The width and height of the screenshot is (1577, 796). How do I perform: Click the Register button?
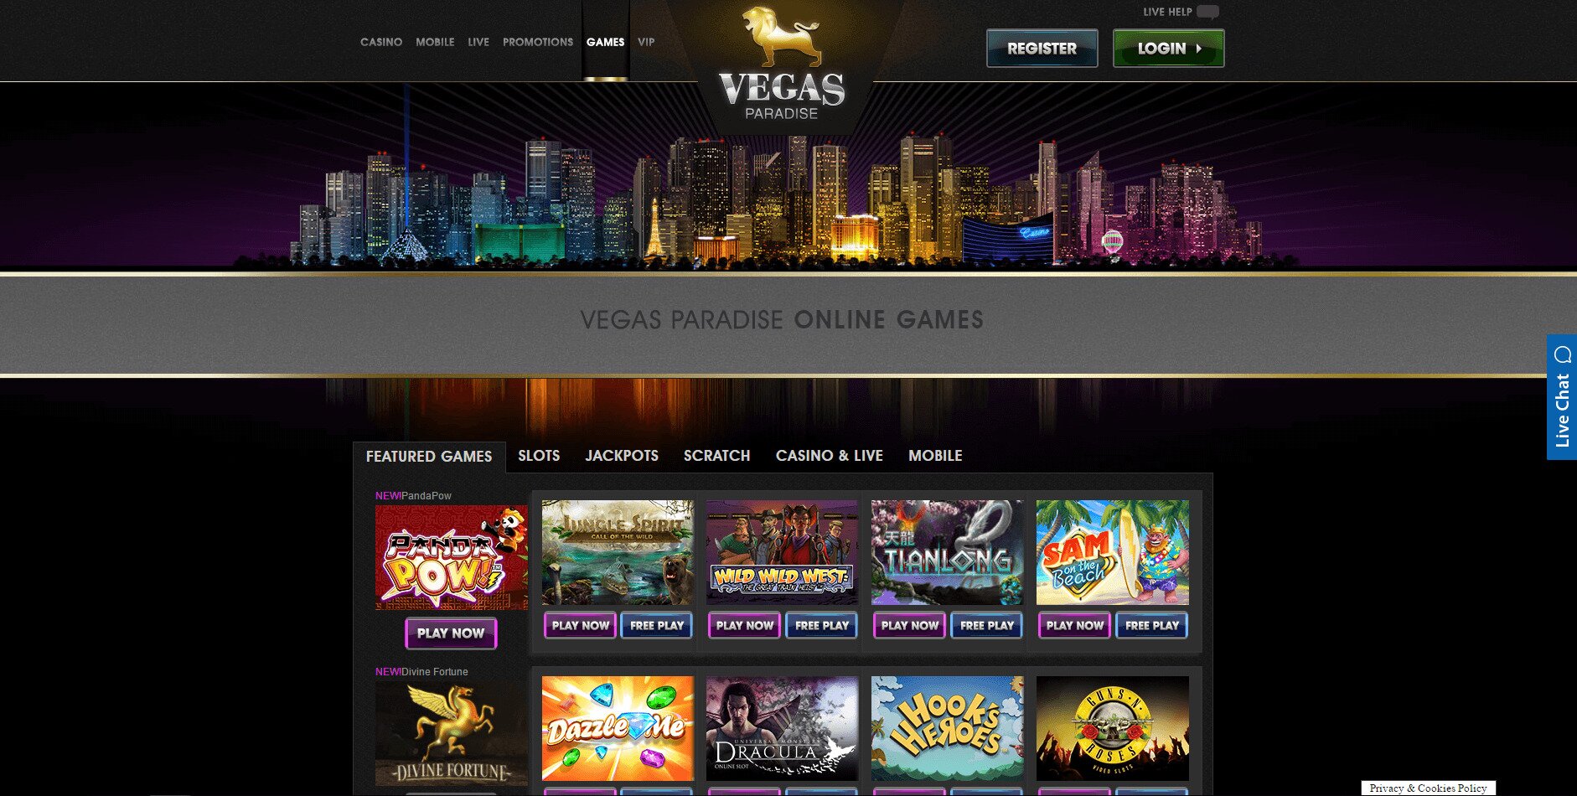coord(1042,48)
